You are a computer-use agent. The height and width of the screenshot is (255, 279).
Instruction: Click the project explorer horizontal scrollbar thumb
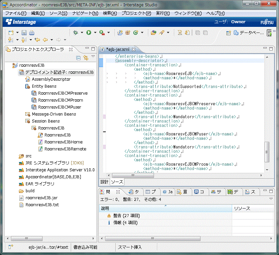[27, 238]
